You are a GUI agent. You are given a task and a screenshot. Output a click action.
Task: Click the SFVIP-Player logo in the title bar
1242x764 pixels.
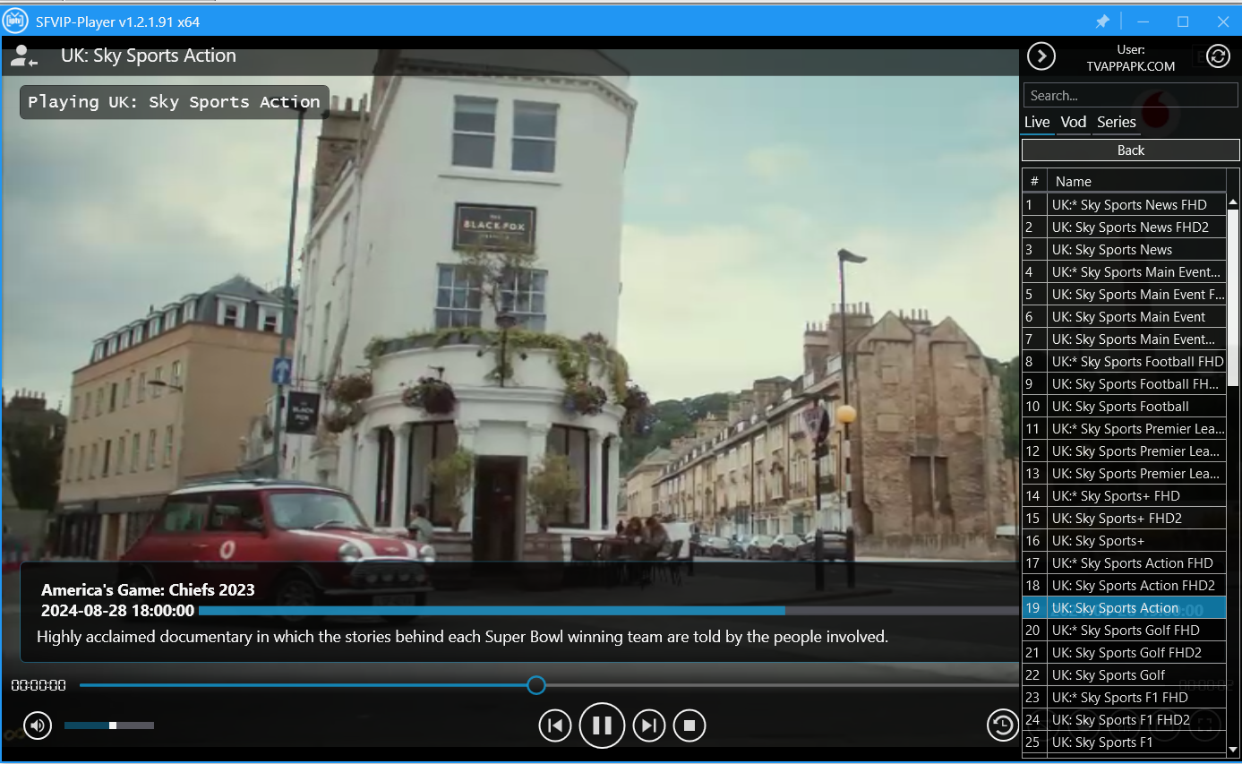coord(16,21)
